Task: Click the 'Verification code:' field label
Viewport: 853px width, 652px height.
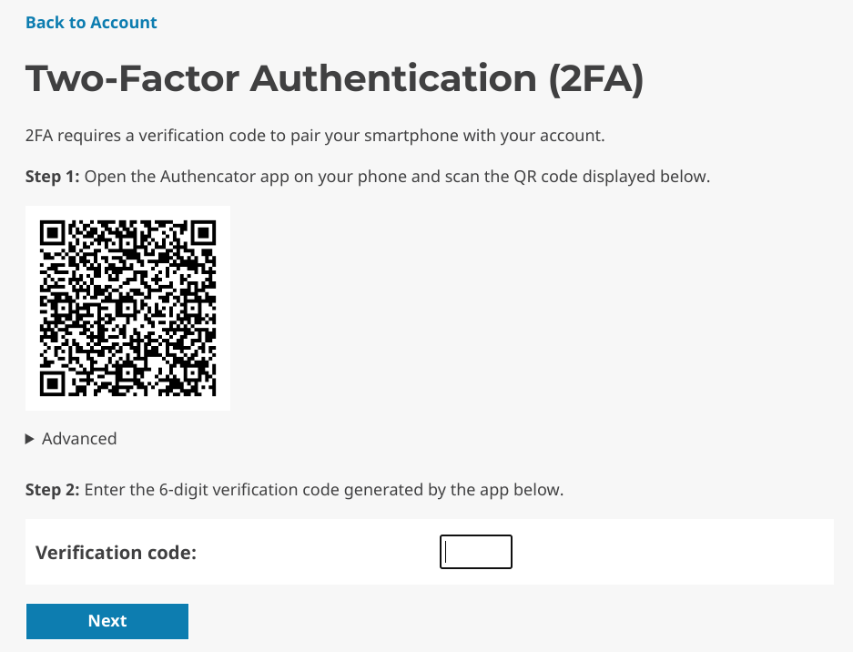Action: [x=116, y=553]
